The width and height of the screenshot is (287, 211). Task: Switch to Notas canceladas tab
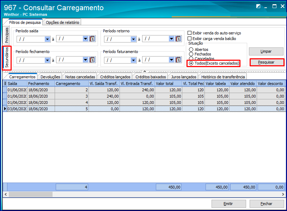(80, 77)
